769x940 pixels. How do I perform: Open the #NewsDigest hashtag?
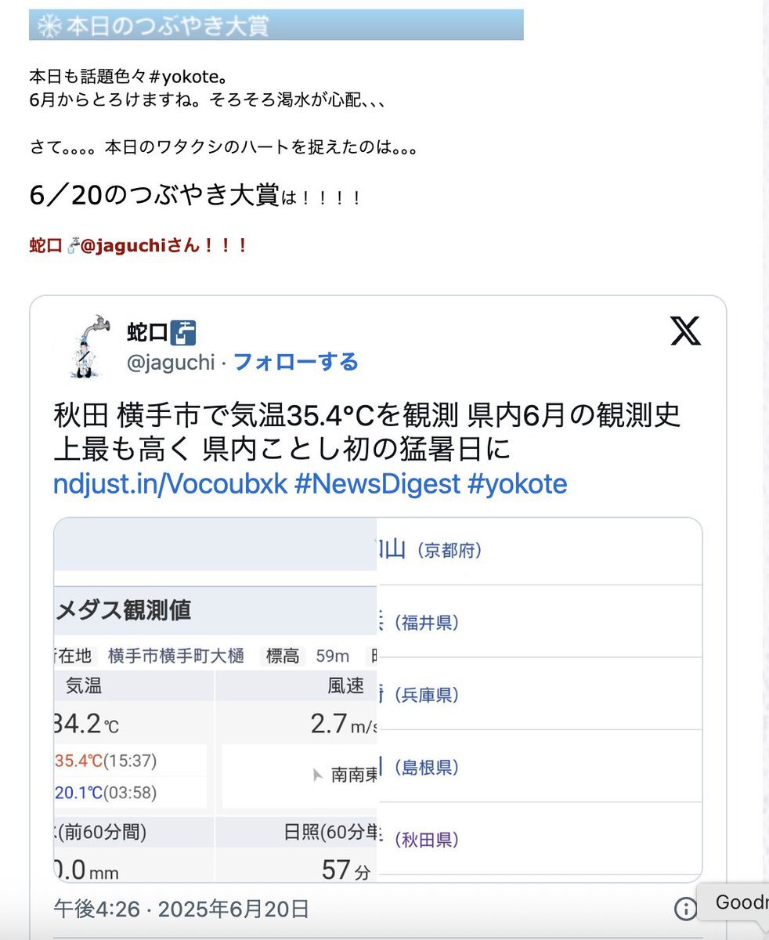pos(377,484)
